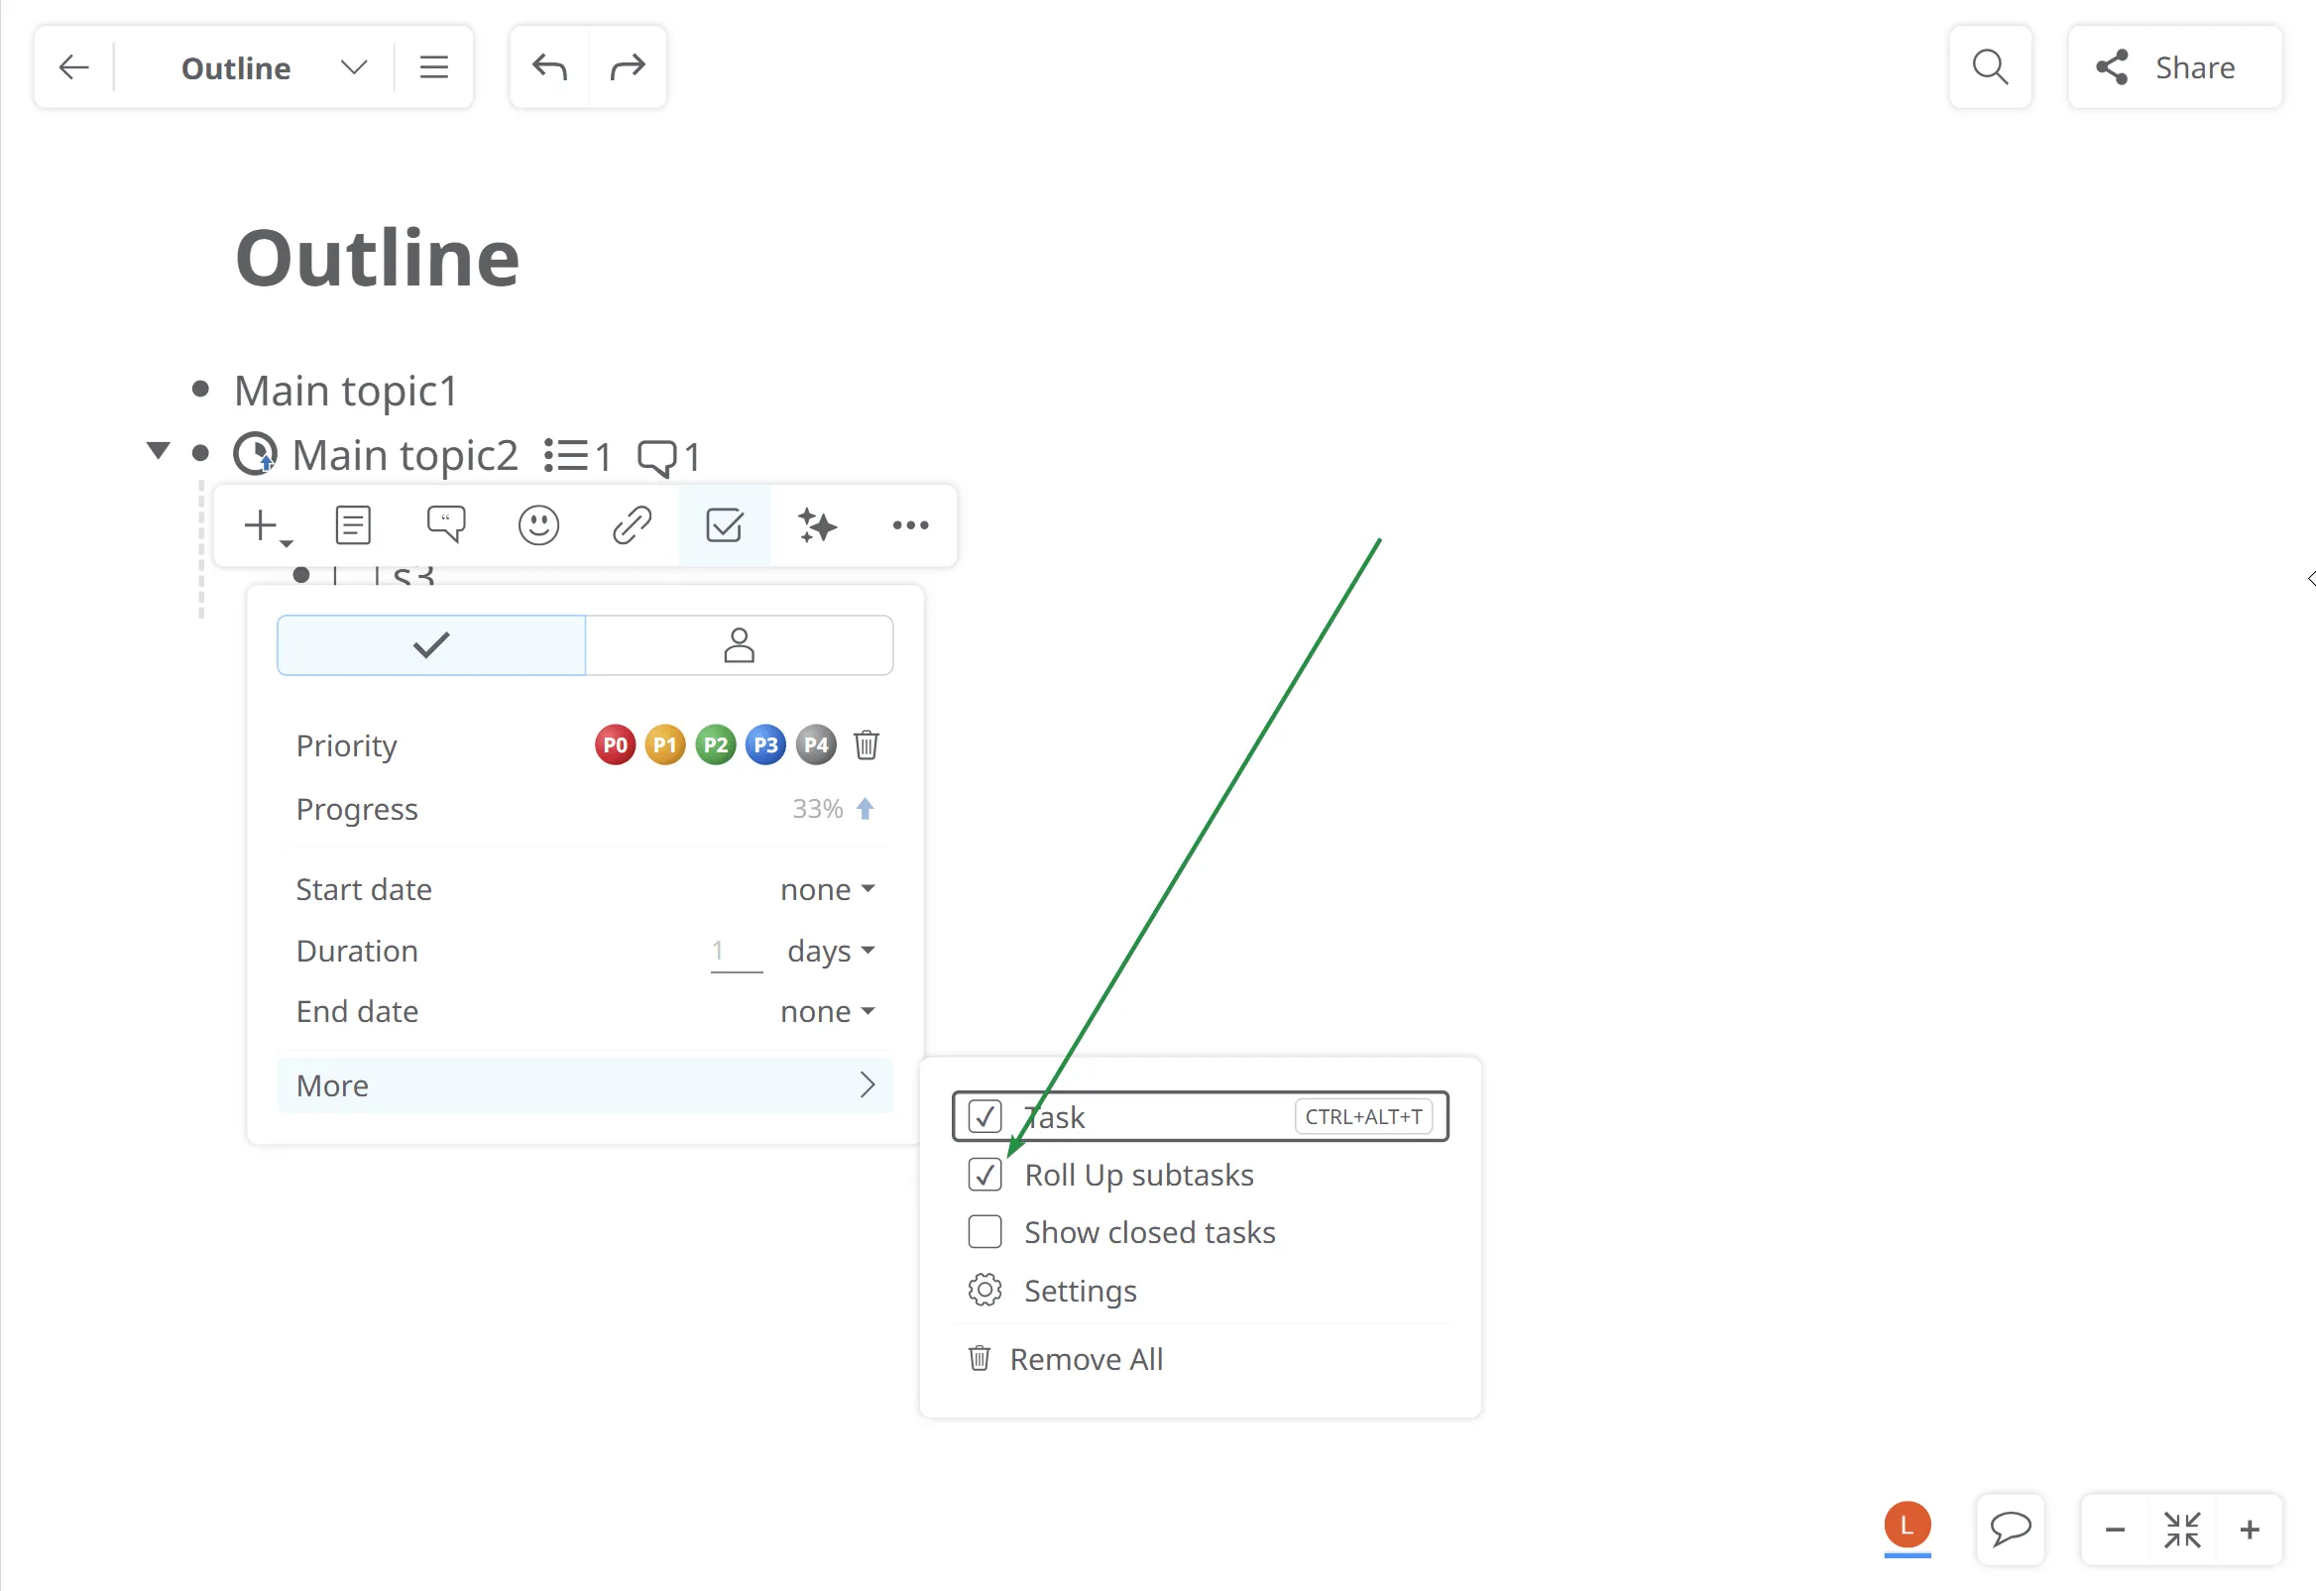
Task: Switch to assignee person tab
Action: [739, 646]
